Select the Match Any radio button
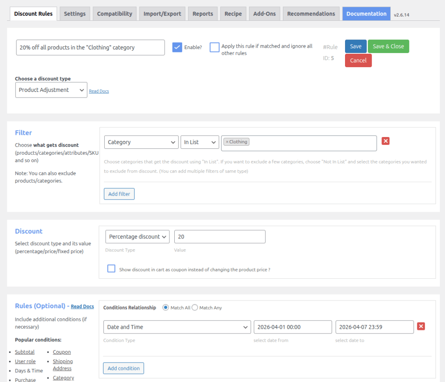 click(x=195, y=307)
